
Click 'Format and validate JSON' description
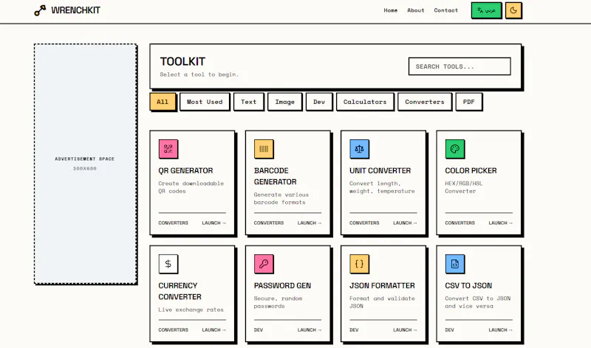(x=382, y=302)
